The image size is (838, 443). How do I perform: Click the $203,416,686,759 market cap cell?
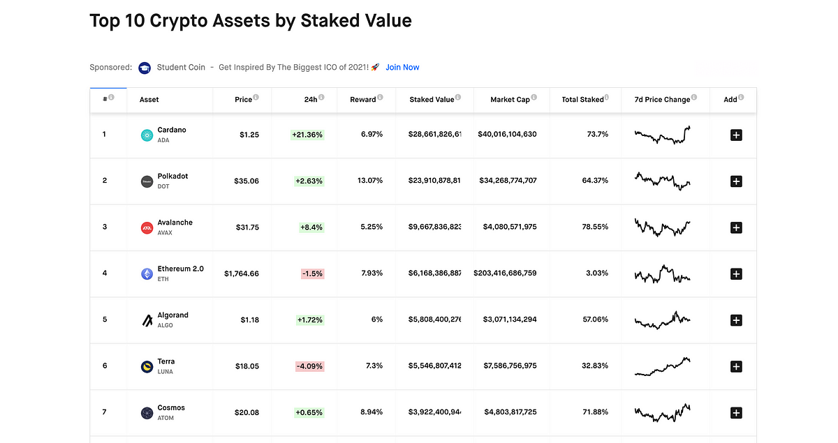pos(506,273)
